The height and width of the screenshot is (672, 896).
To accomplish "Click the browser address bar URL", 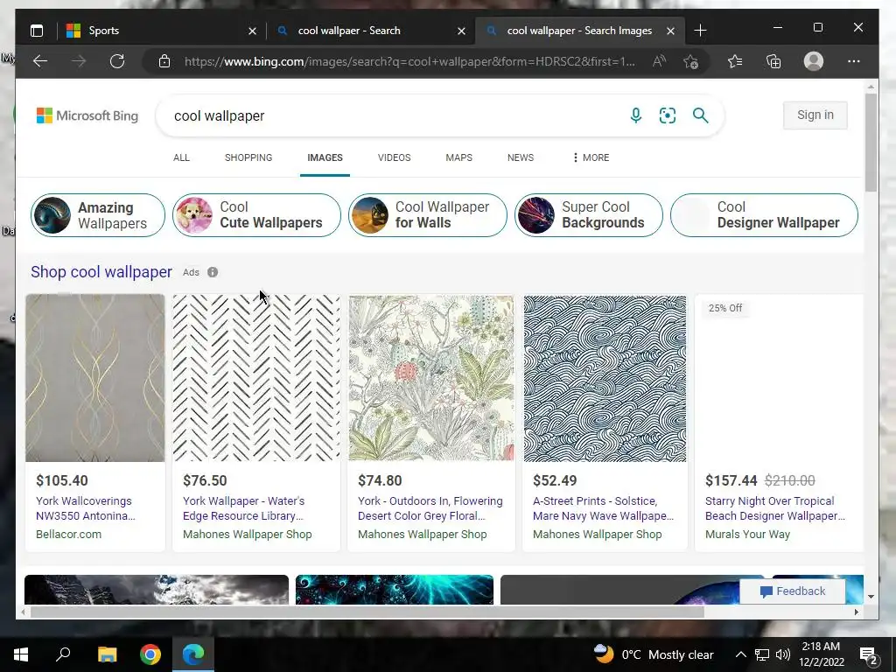I will click(x=409, y=61).
